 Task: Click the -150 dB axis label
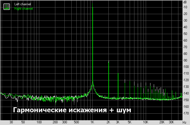pos(186,100)
